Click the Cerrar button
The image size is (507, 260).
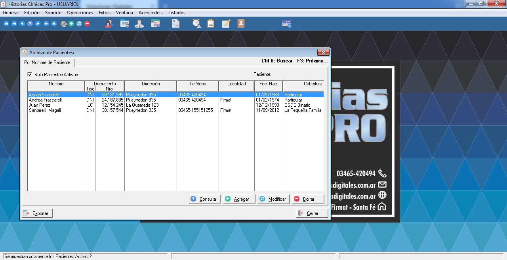tap(312, 213)
